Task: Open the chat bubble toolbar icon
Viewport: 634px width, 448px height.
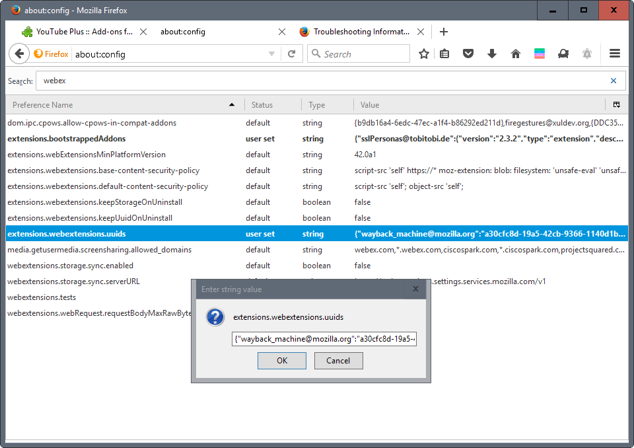Action: (563, 54)
